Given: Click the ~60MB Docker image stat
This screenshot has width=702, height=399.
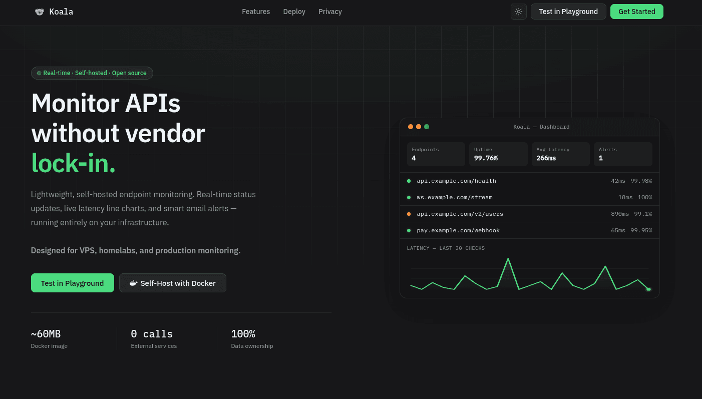Looking at the screenshot, I should click(49, 338).
